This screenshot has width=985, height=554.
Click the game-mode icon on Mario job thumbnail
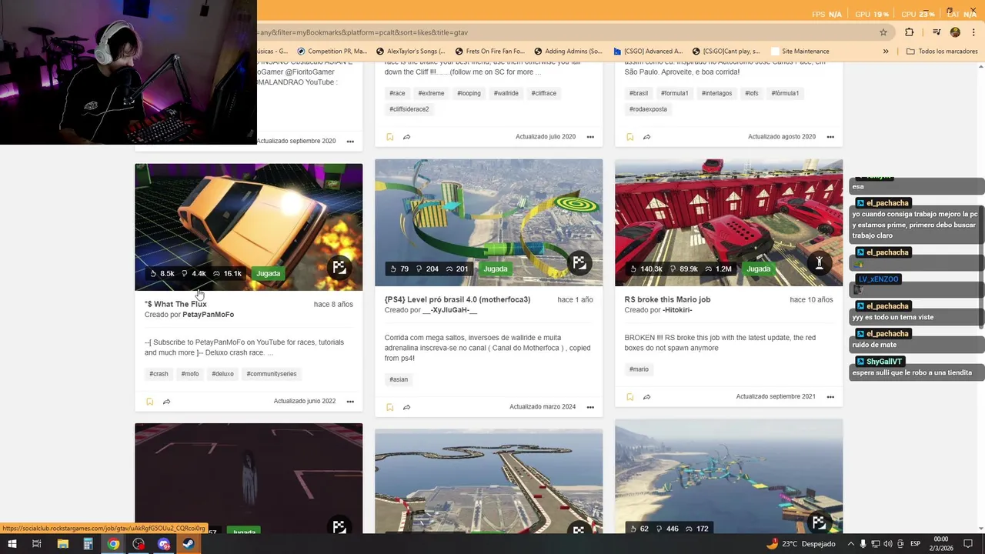(820, 263)
